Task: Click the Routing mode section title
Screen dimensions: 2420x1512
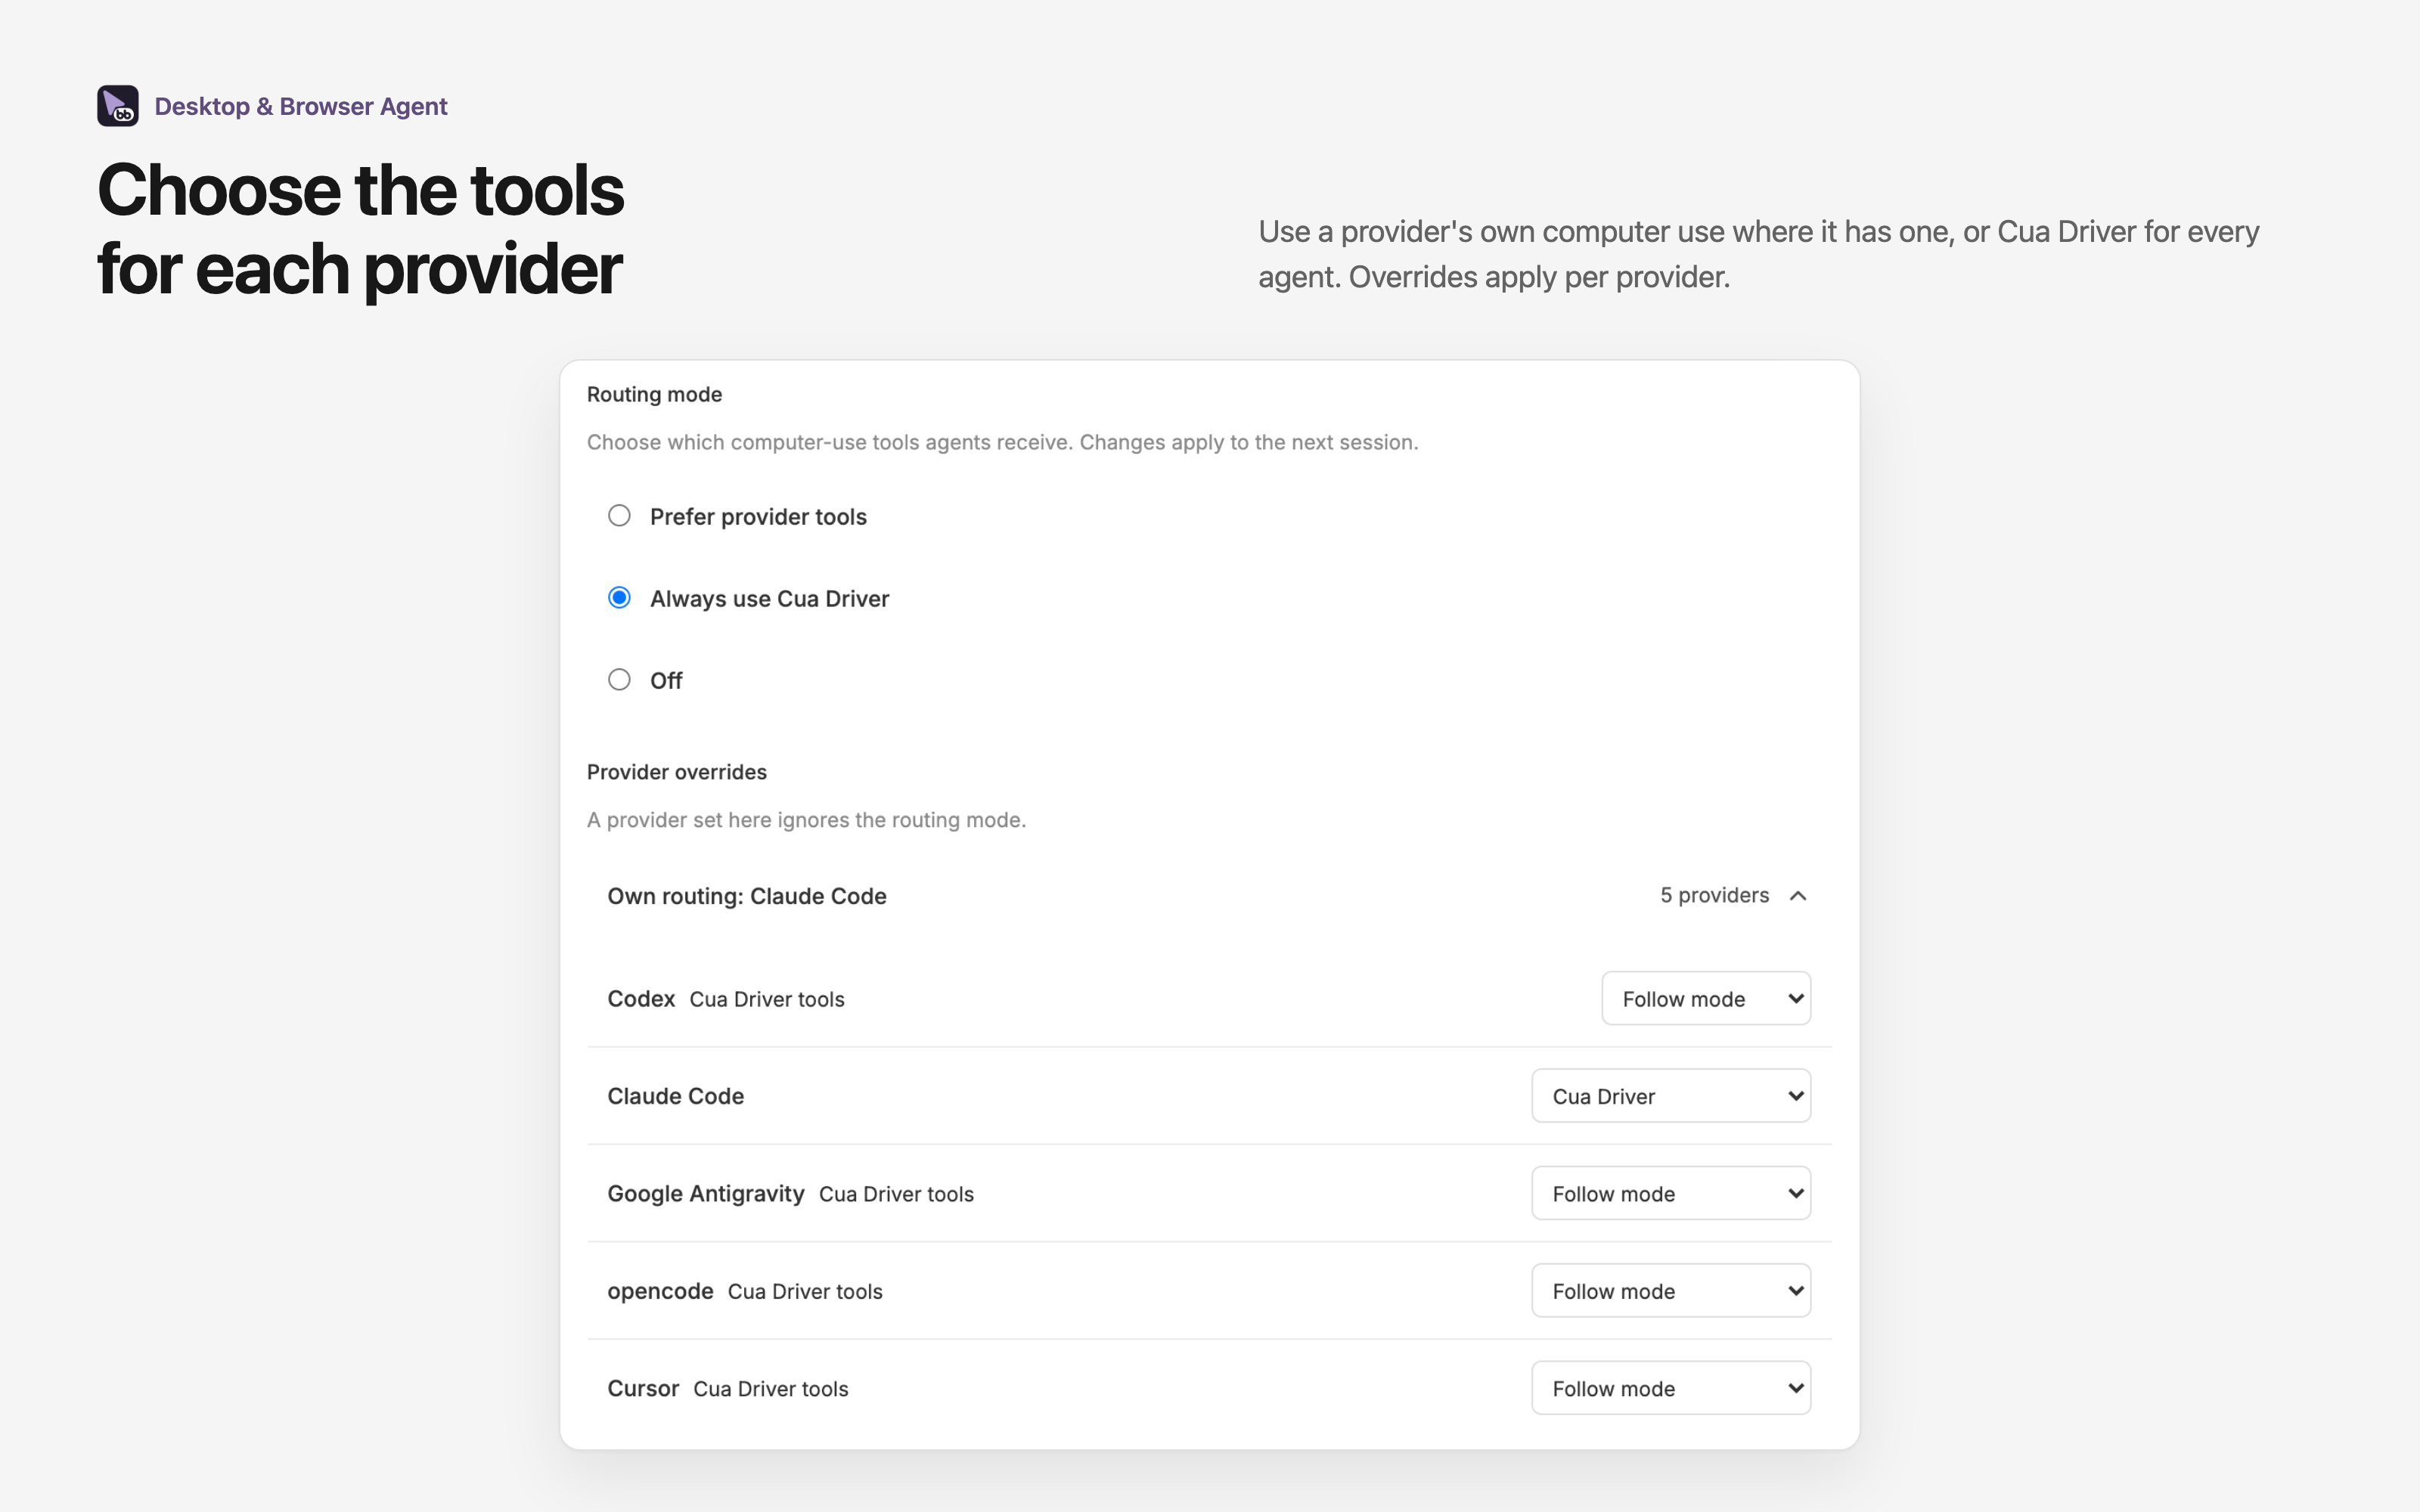Action: pyautogui.click(x=654, y=394)
